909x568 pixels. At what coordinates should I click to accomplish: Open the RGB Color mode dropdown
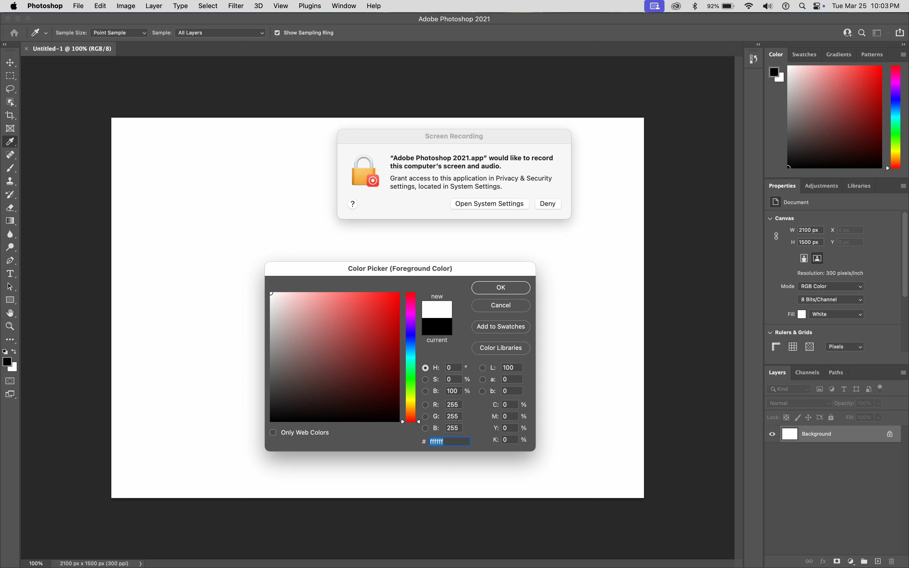click(x=830, y=286)
